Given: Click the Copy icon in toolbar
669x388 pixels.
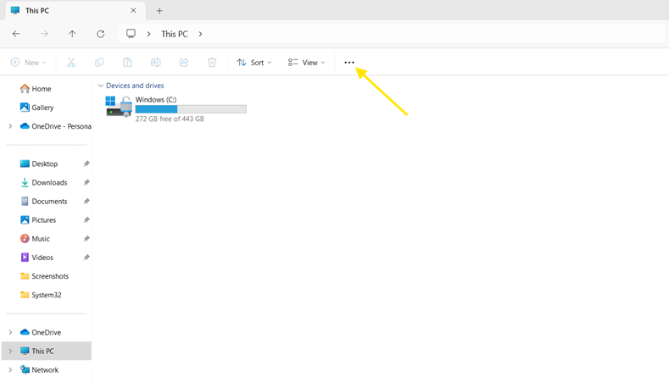Looking at the screenshot, I should click(x=99, y=63).
